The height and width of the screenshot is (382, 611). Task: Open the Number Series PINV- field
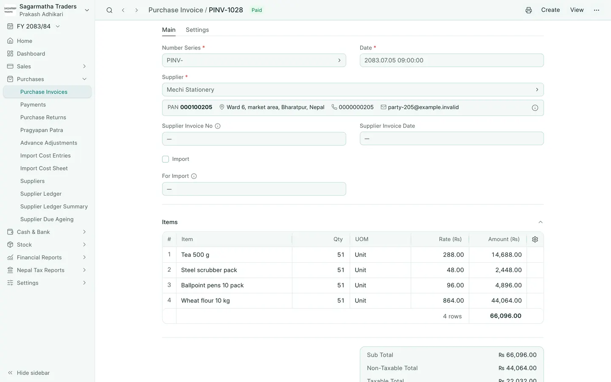tap(254, 60)
